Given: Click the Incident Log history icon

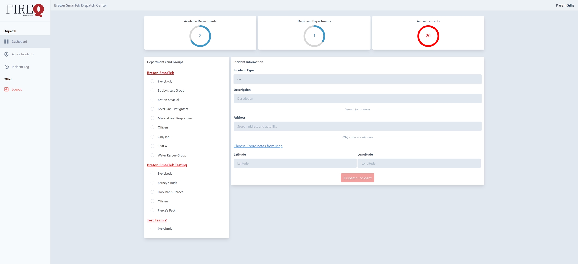Looking at the screenshot, I should [6, 67].
